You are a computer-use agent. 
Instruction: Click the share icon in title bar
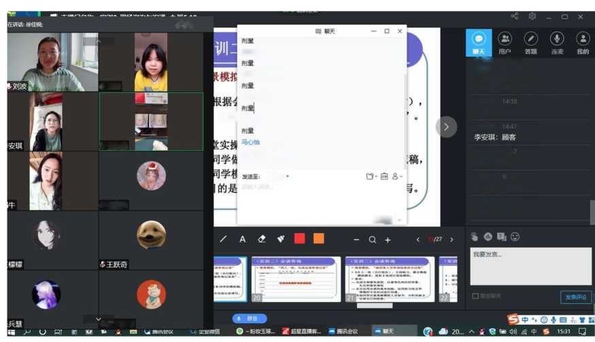(x=514, y=16)
